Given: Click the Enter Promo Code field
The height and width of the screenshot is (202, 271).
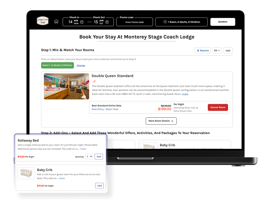Looking at the screenshot, I should point(135,22).
